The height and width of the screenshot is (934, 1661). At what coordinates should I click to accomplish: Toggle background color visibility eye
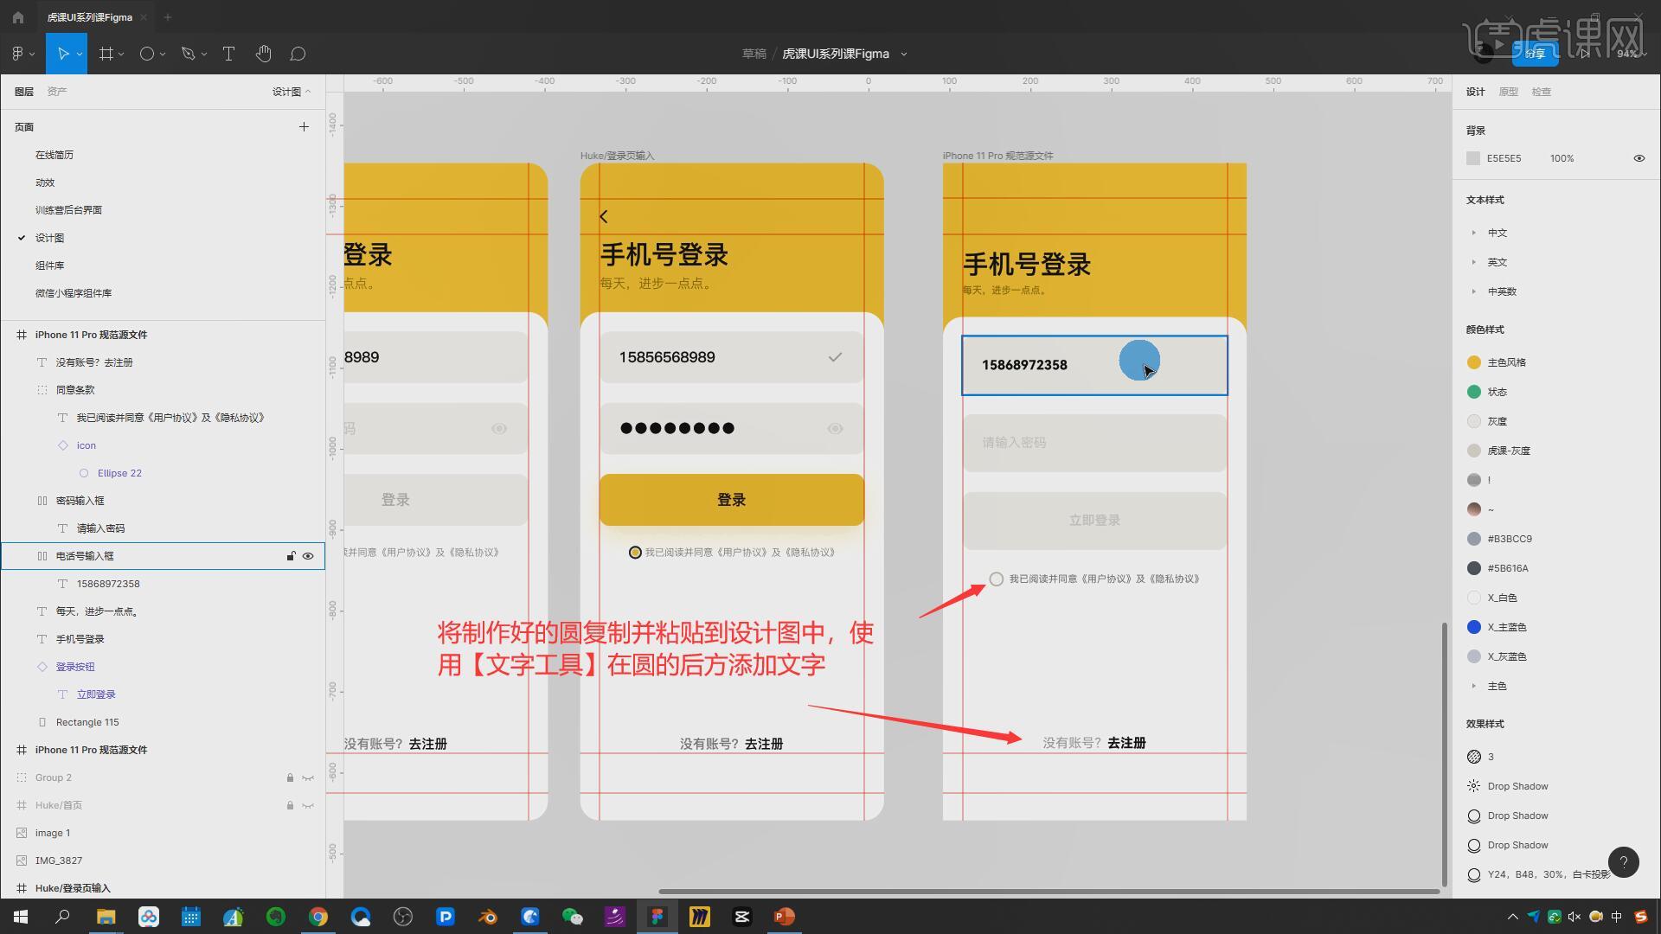coord(1639,158)
